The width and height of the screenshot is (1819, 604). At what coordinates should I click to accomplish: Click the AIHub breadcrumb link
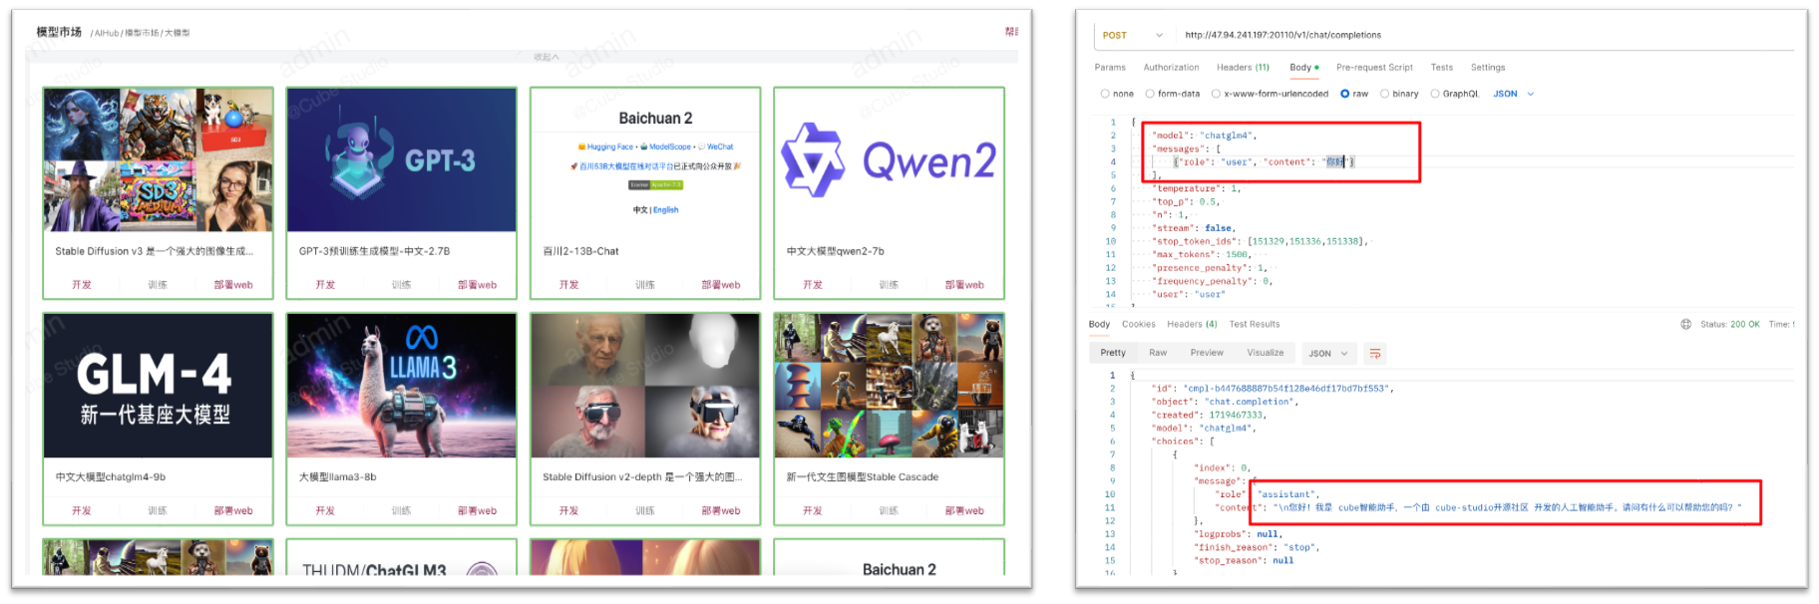coord(107,33)
